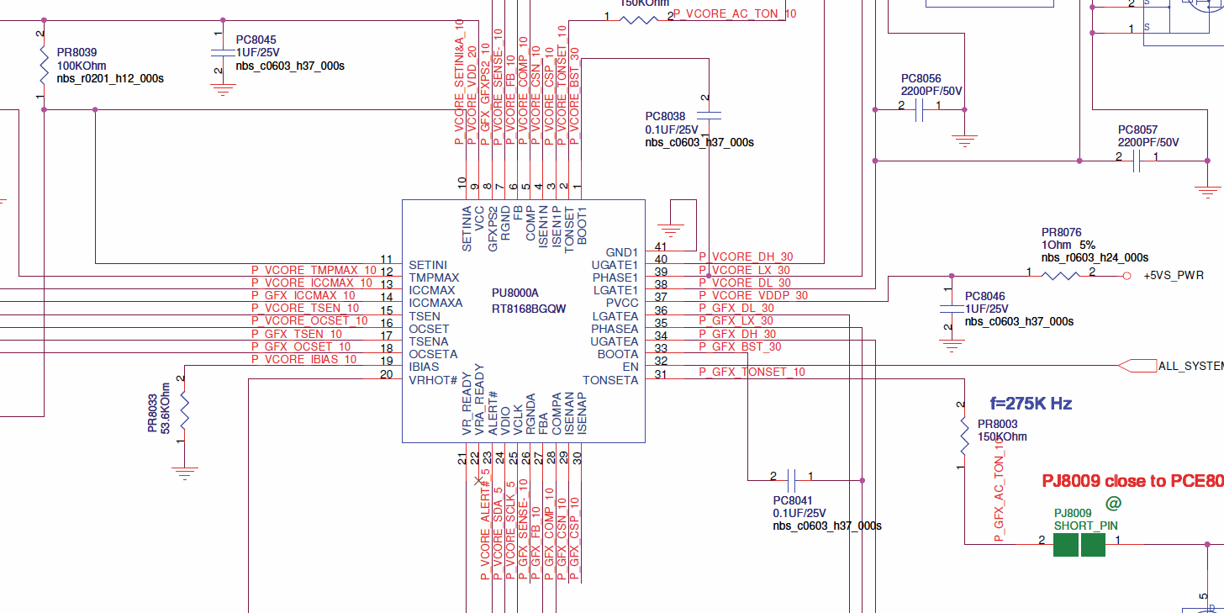Select net label P_GFX_BST_30
1224x613 pixels.
point(741,346)
